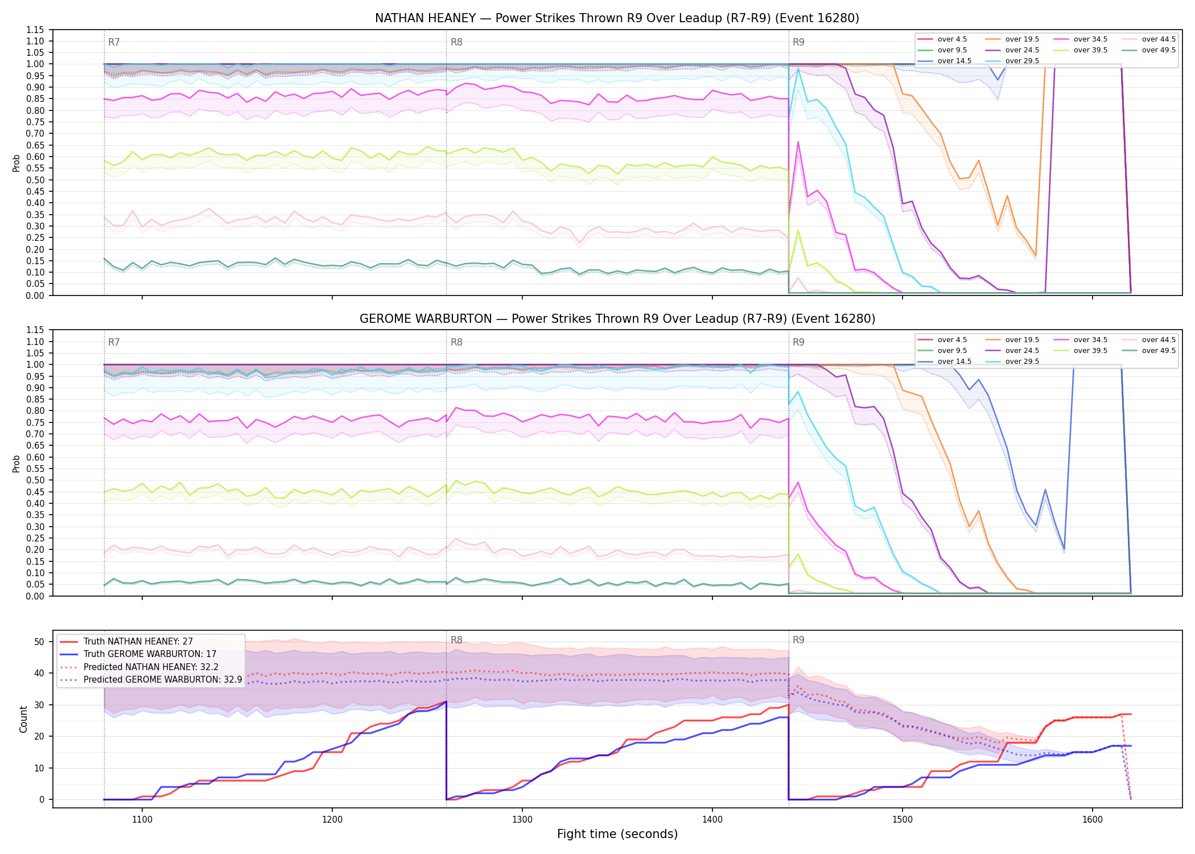Click the orange 'over 19.5' line sample in Heaney legend

[993, 39]
